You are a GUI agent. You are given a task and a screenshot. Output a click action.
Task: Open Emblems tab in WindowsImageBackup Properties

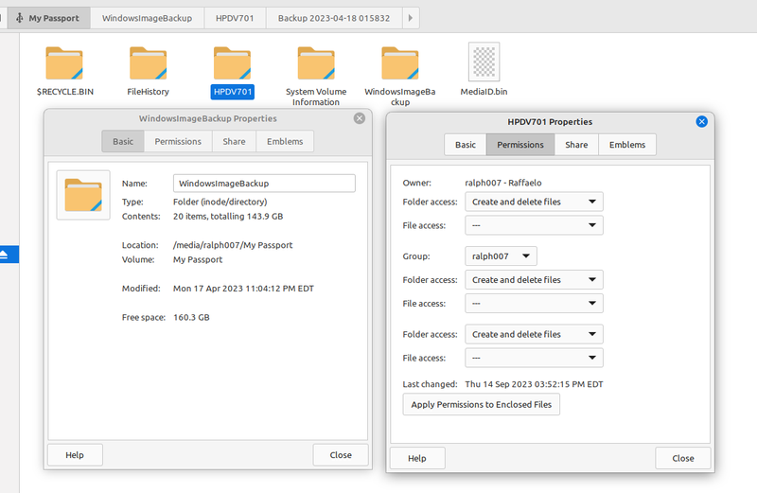click(x=285, y=142)
